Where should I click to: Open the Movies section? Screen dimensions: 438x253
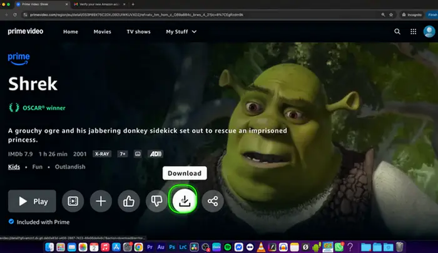(x=102, y=31)
